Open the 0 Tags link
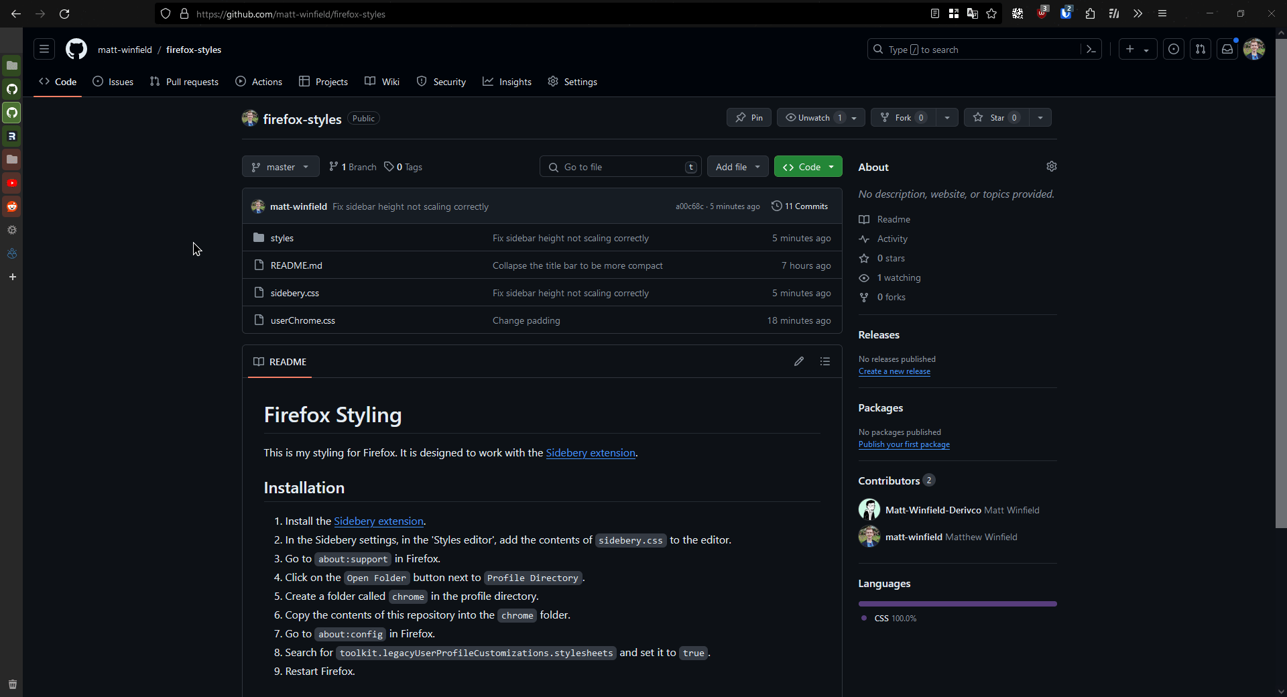The height and width of the screenshot is (697, 1287). 404,167
